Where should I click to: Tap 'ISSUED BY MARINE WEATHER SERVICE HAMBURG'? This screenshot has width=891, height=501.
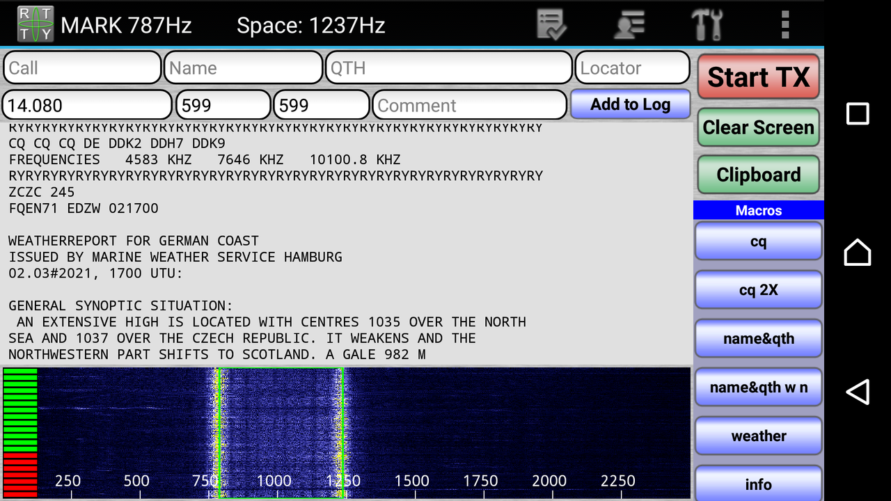pyautogui.click(x=175, y=257)
